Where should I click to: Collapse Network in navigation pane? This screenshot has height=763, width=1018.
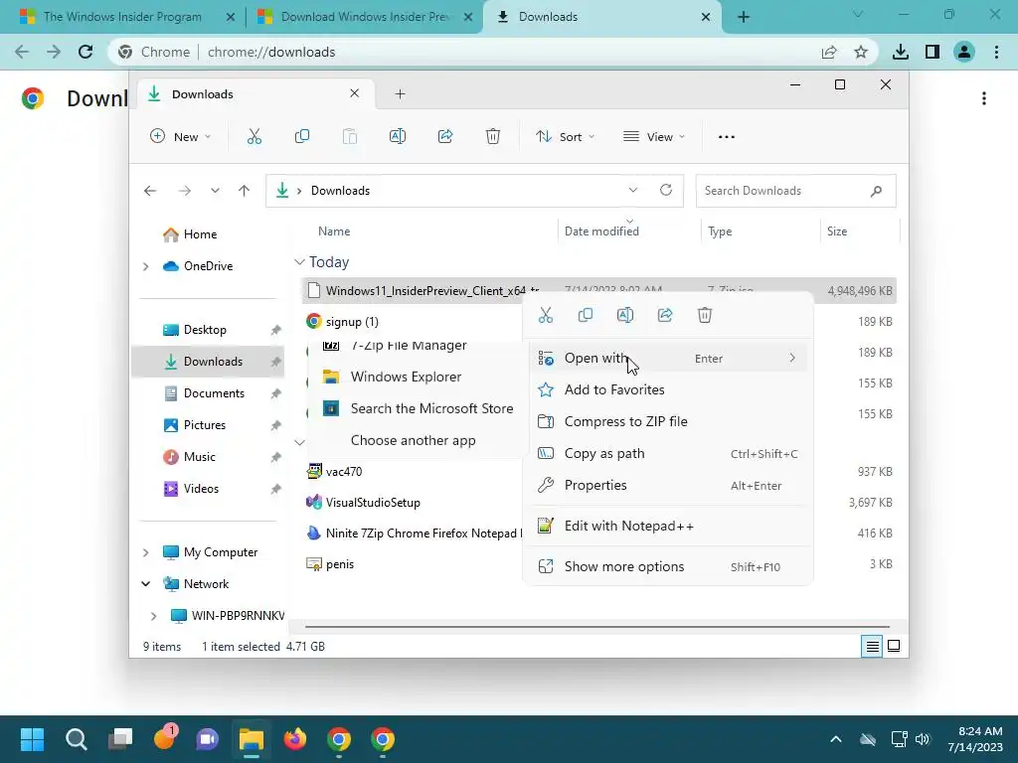146,584
